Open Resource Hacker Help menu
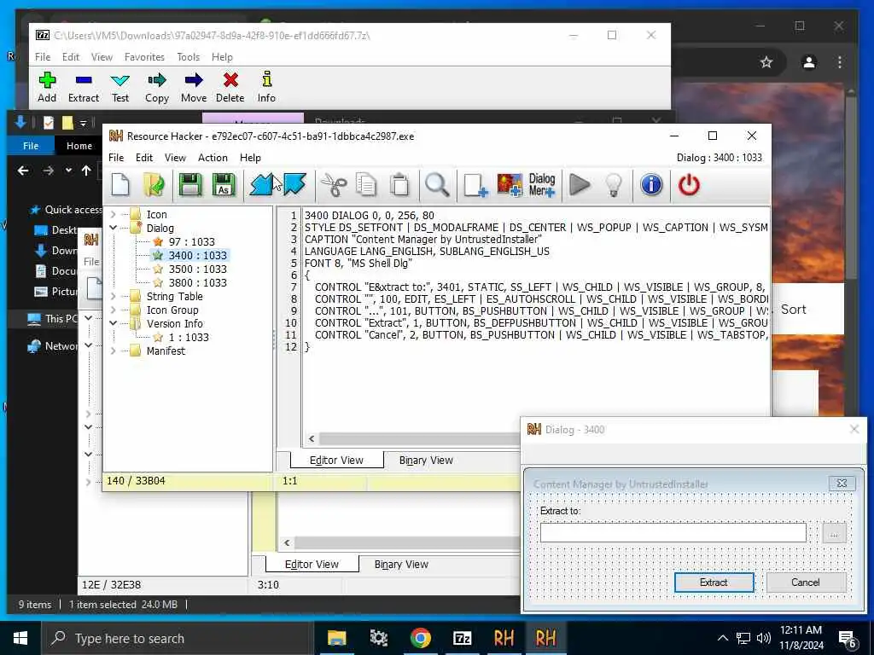Screen dimensions: 874x655 click(250, 158)
